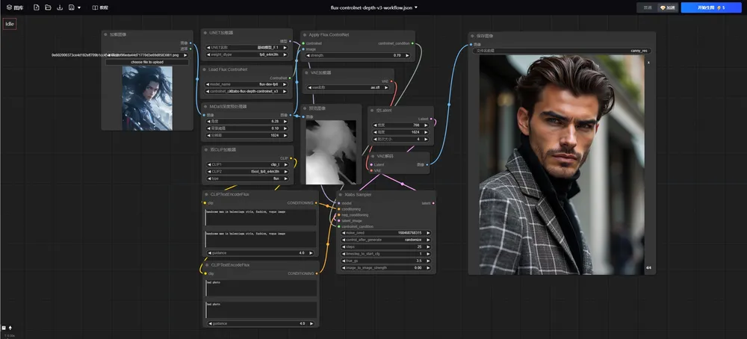Viewport: 747px width, 339px height.
Task: Collapse the MiDaS深度预处理器 node via dot
Action: pos(205,107)
